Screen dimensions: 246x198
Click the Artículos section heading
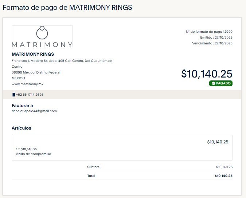tap(22, 128)
